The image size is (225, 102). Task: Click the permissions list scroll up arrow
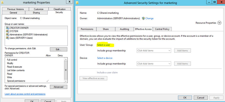point(66,59)
